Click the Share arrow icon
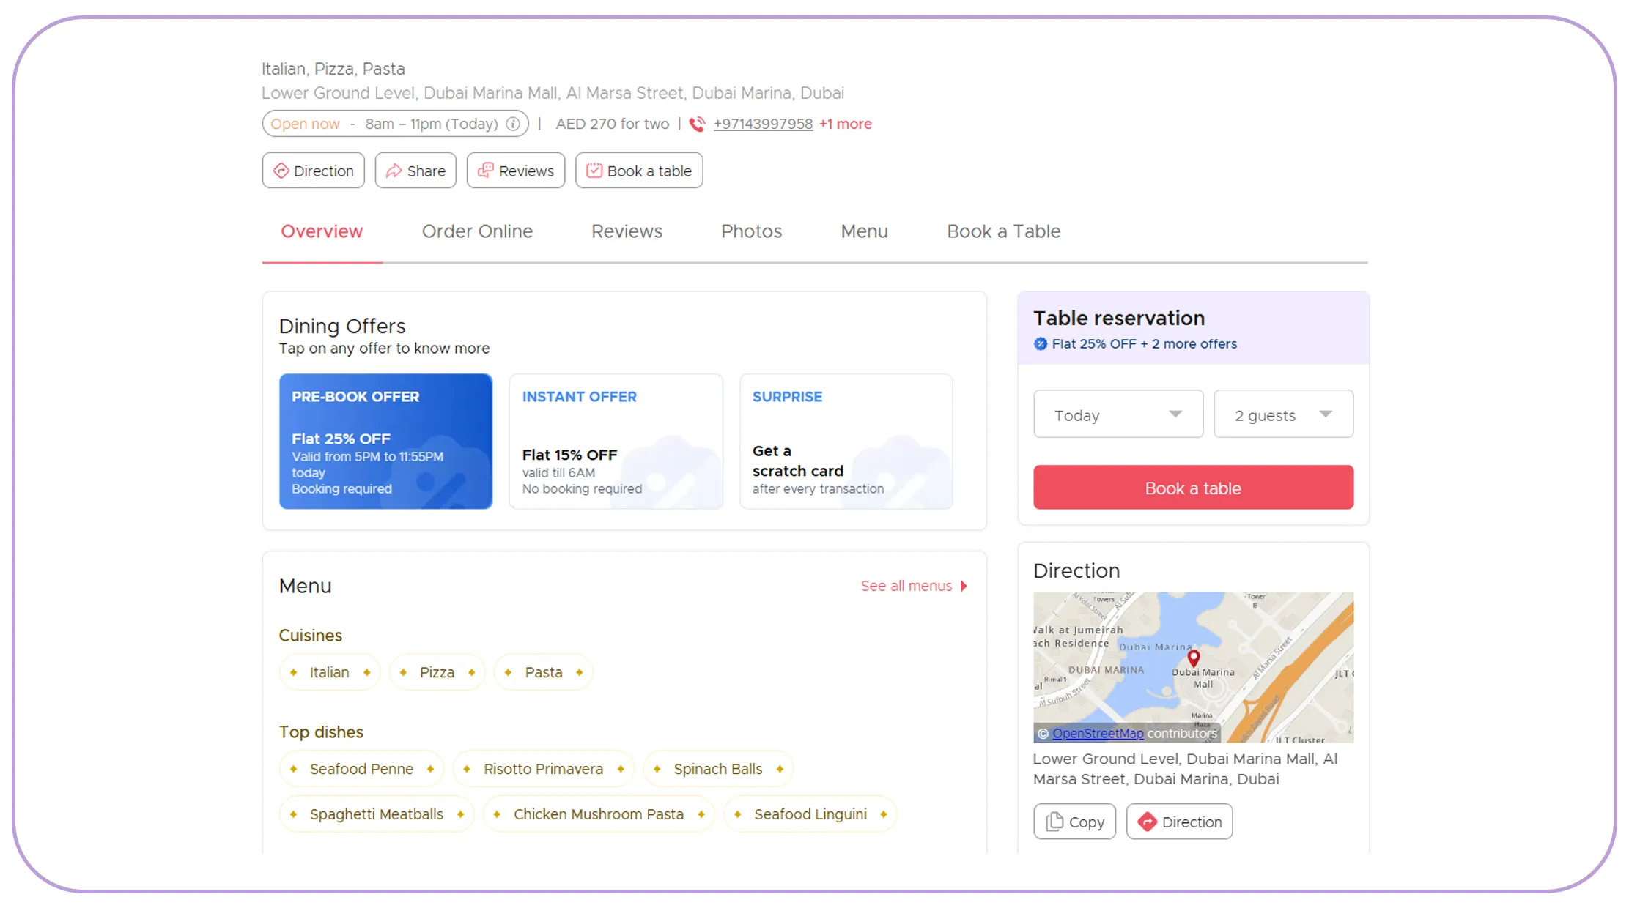 coord(394,171)
